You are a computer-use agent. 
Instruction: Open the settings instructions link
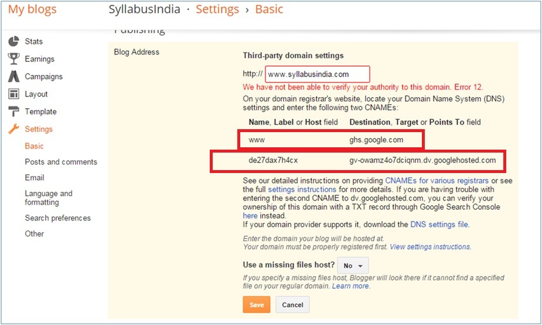click(x=302, y=189)
